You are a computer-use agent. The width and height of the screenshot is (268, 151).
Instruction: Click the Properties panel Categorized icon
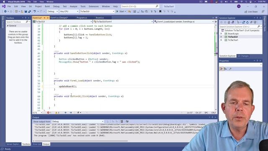click(222, 69)
